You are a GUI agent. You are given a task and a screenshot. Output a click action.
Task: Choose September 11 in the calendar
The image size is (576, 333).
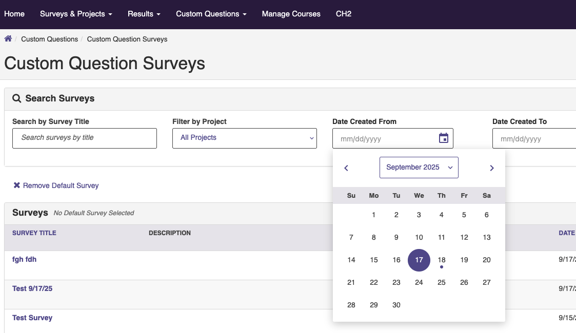tap(442, 237)
